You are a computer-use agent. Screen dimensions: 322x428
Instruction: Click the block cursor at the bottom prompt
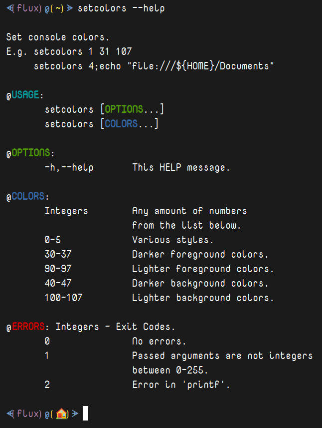click(x=85, y=413)
